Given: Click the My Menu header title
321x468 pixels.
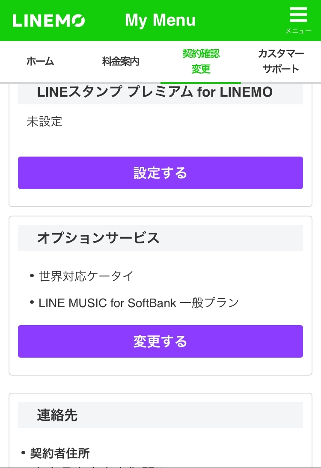Looking at the screenshot, I should 160,20.
